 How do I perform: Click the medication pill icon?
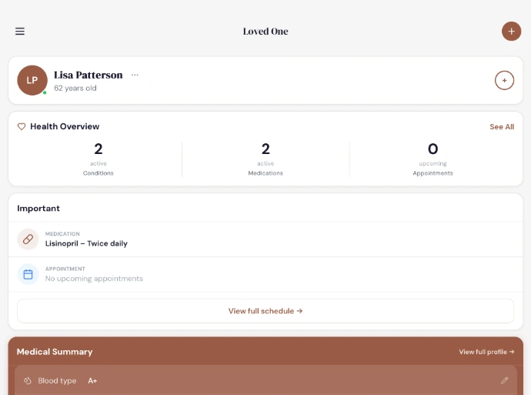(28, 239)
